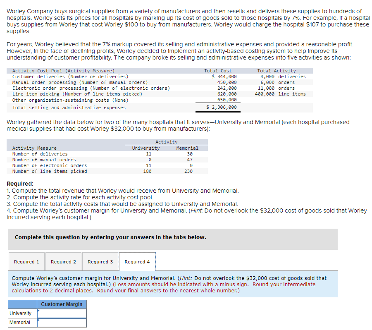Screen dimensions: 372x330
Task: Click Memorial's 30 deliveries value
Action: (x=190, y=154)
